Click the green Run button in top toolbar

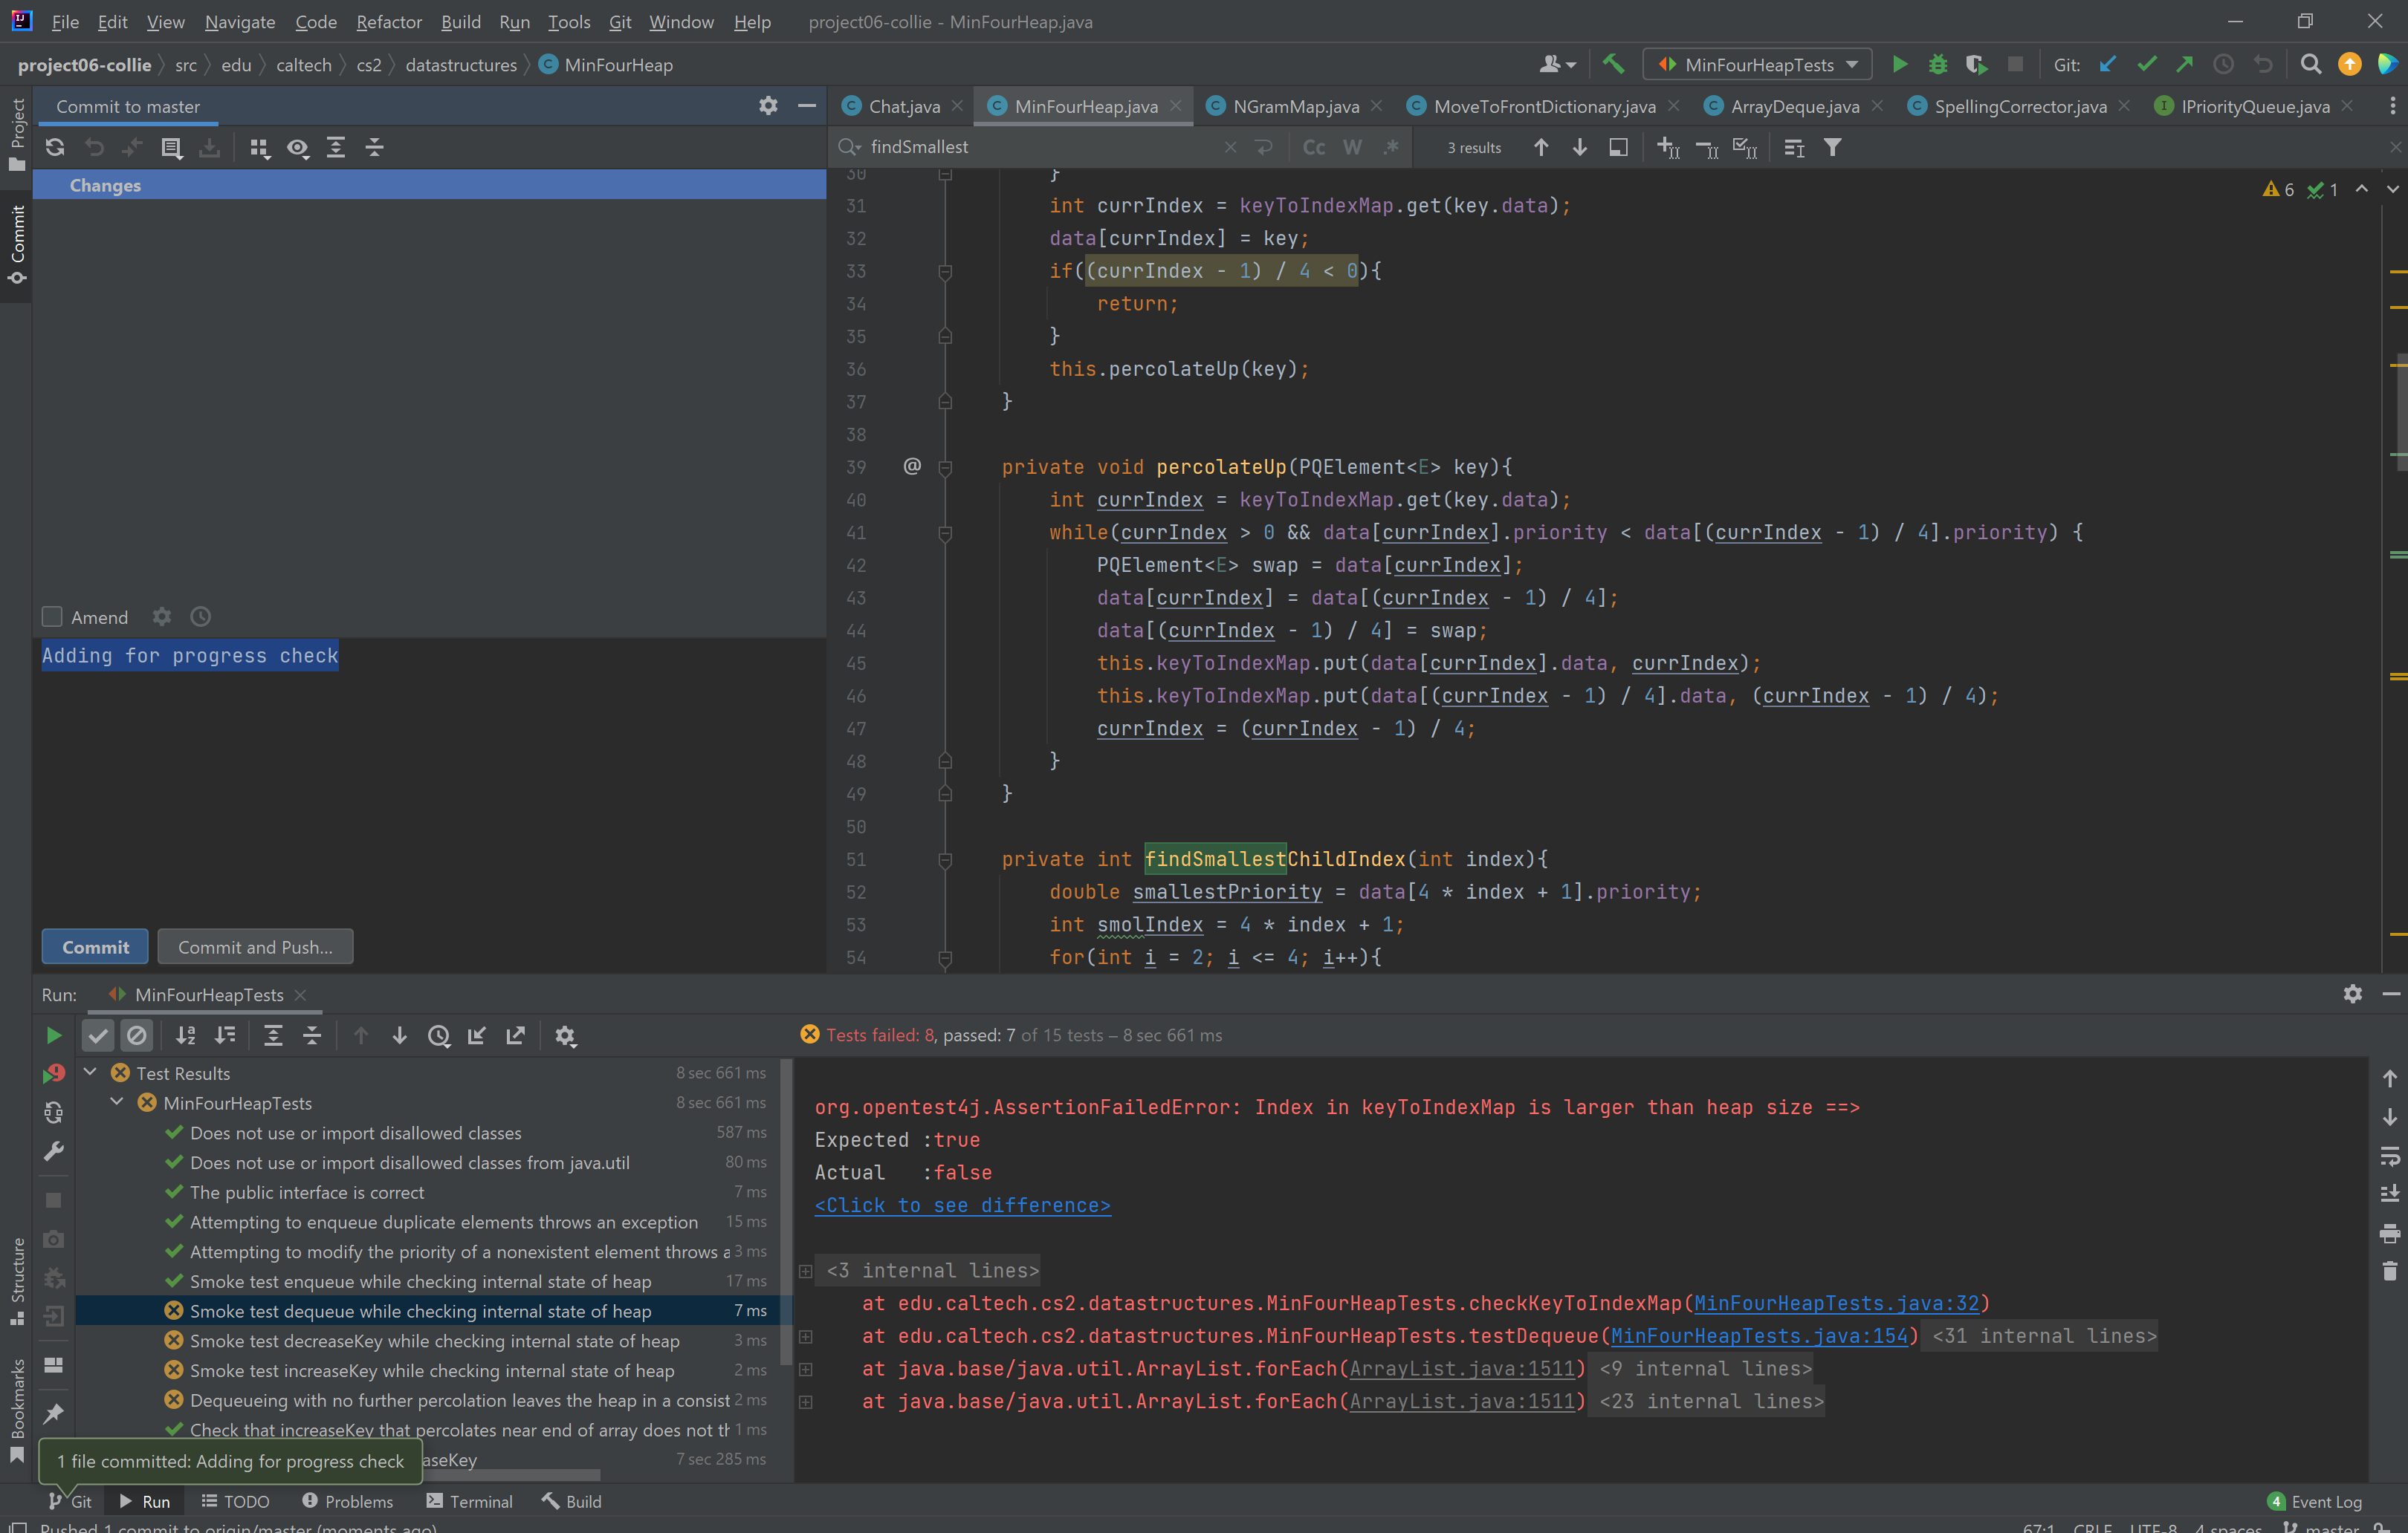click(1899, 65)
